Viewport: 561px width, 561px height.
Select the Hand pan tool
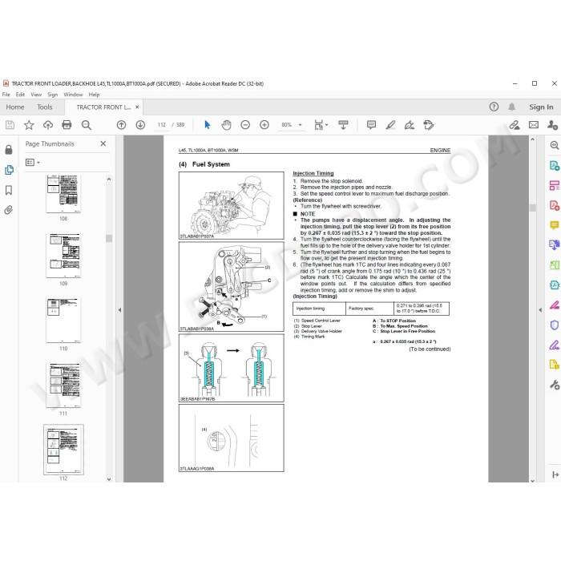point(226,125)
